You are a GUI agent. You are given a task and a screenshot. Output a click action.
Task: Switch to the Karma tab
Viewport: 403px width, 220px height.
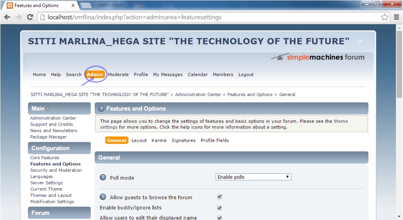coord(159,140)
